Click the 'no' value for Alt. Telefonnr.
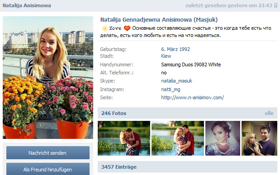This screenshot has height=175, width=280. tap(164, 73)
